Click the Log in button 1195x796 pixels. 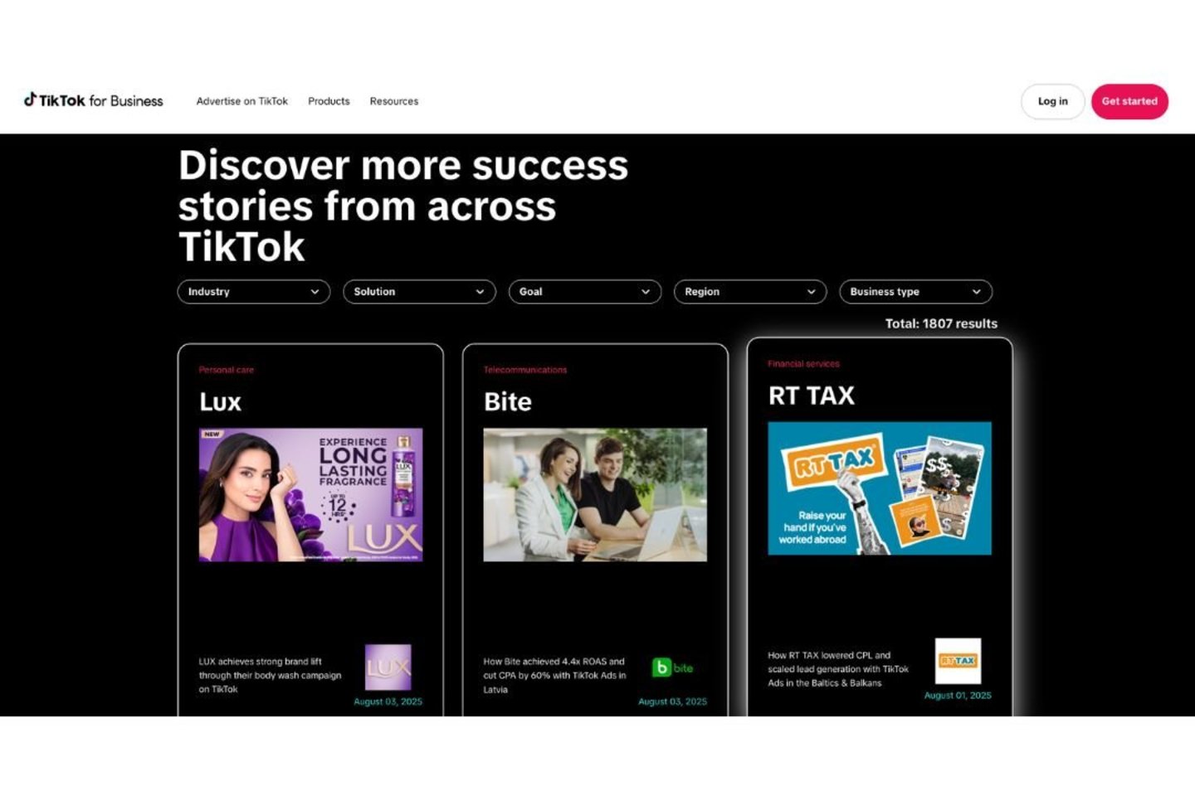pyautogui.click(x=1053, y=101)
